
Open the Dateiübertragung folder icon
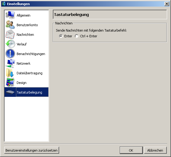click(10, 73)
